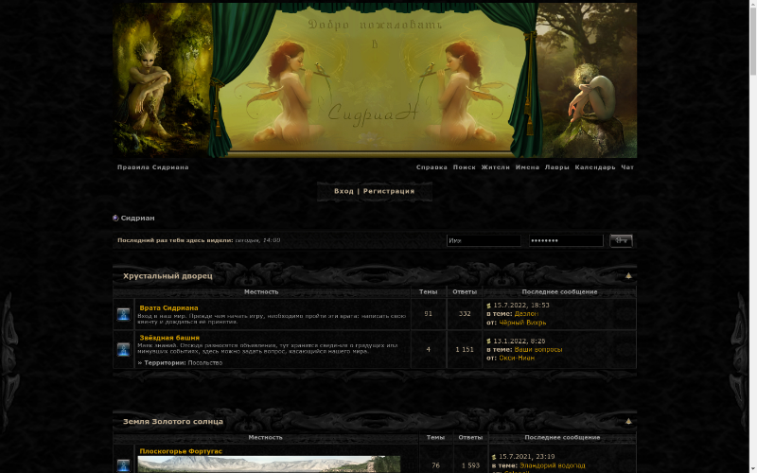Collapse the Земля Золотого солнца category
This screenshot has width=757, height=473.
(x=628, y=421)
